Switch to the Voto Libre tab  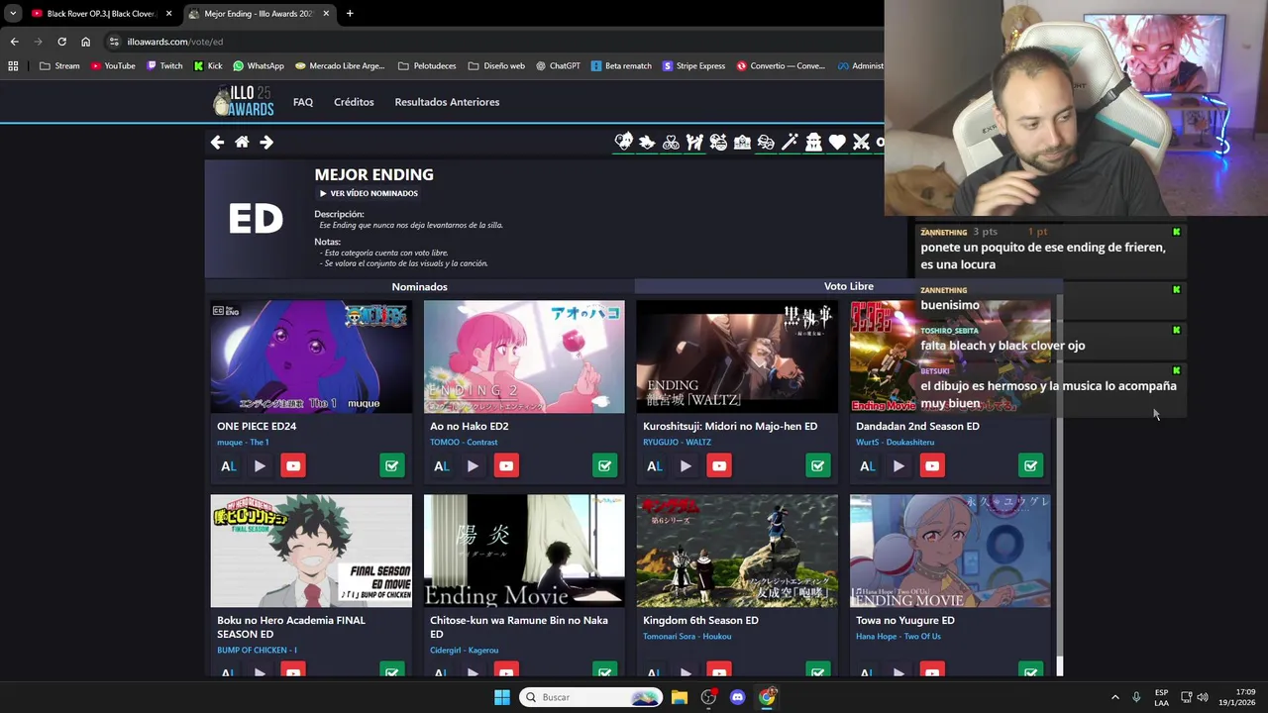coord(848,286)
